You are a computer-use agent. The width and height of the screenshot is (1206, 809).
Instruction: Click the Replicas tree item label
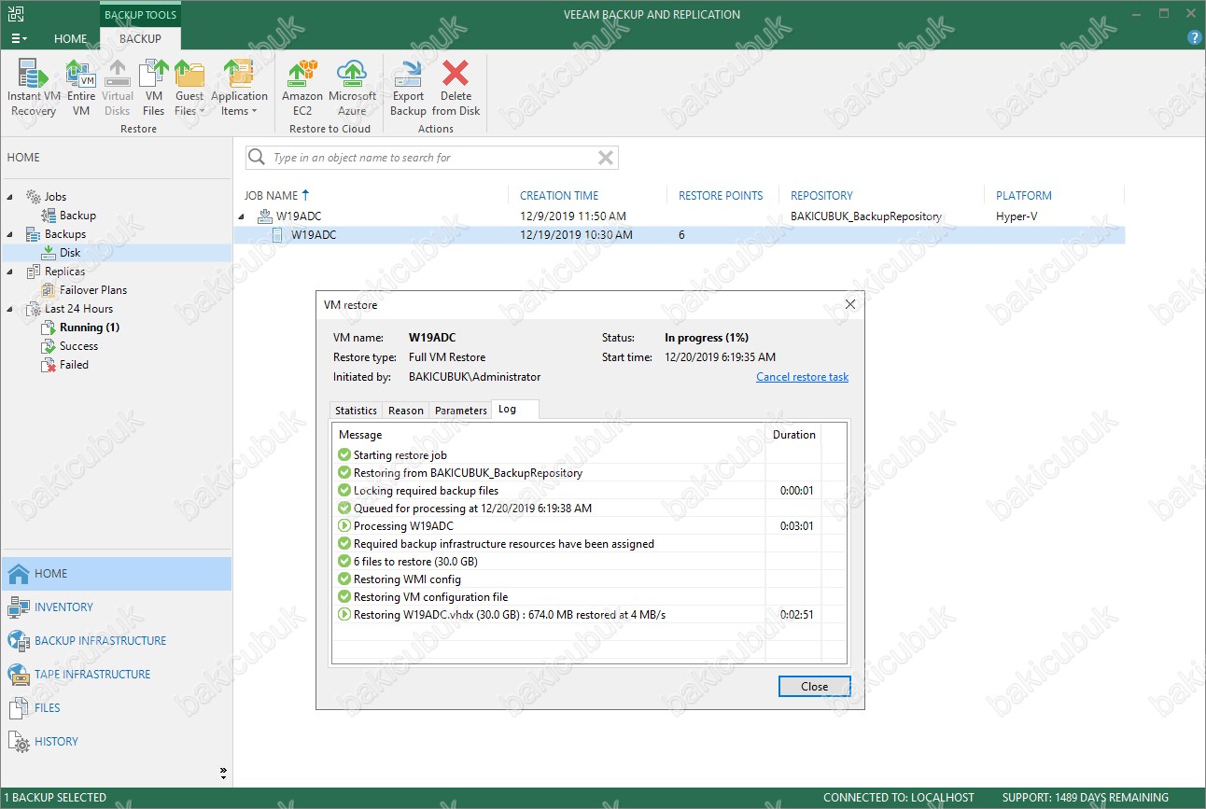64,272
